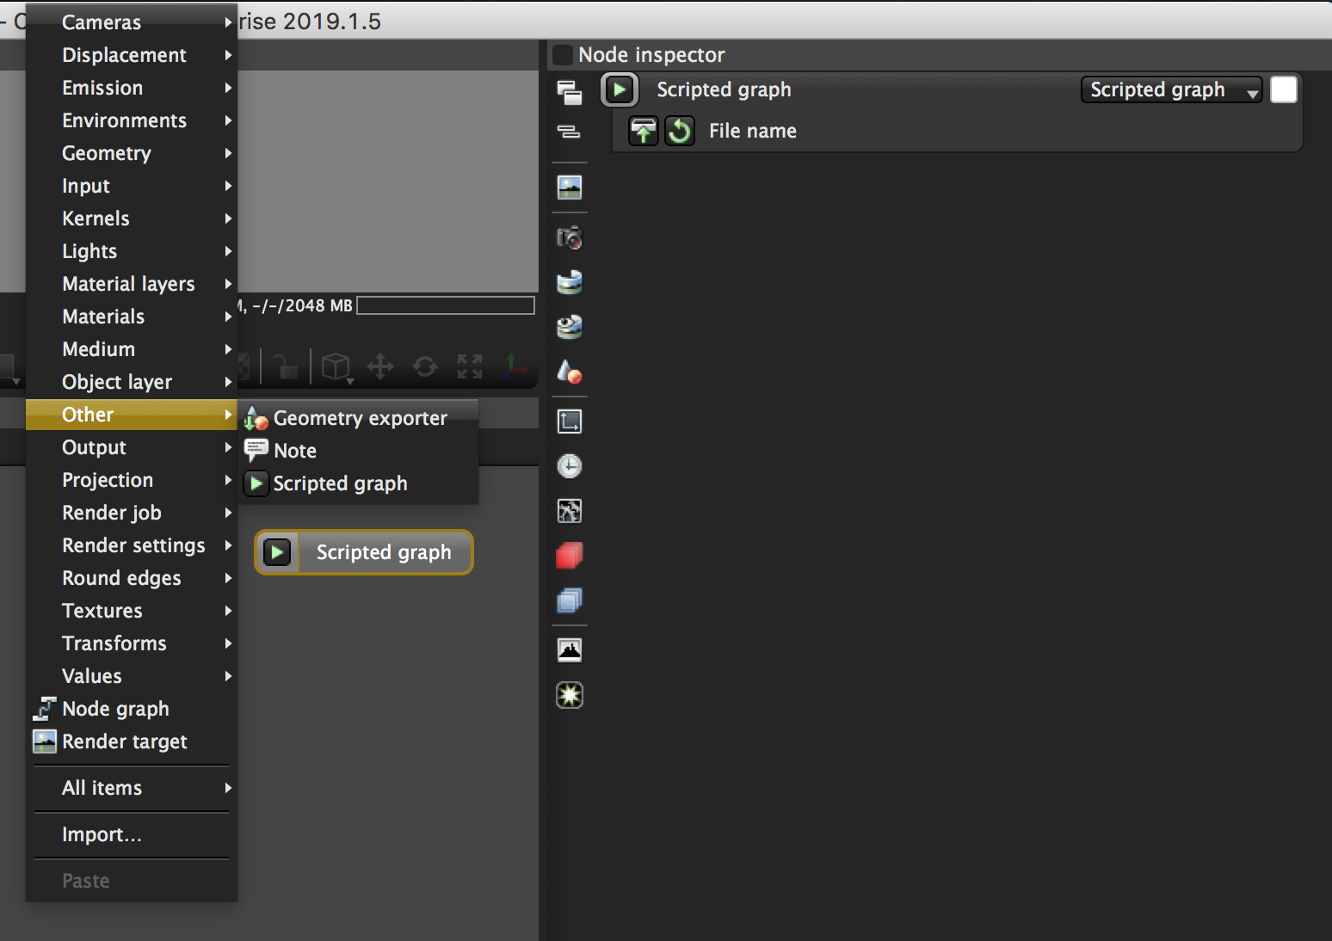Open the Scripted graph type dropdown
Viewport: 1332px width, 941px height.
tap(1171, 89)
